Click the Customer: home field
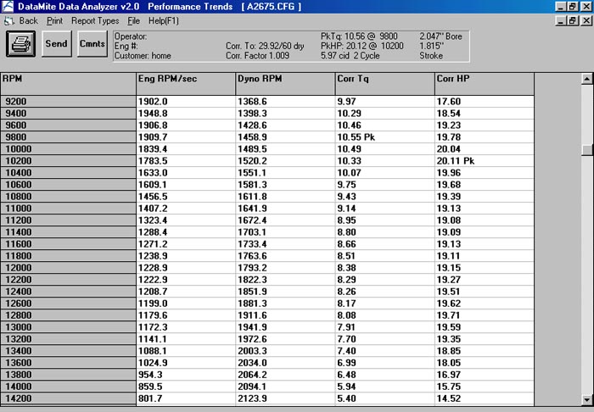594x412 pixels. 143,56
